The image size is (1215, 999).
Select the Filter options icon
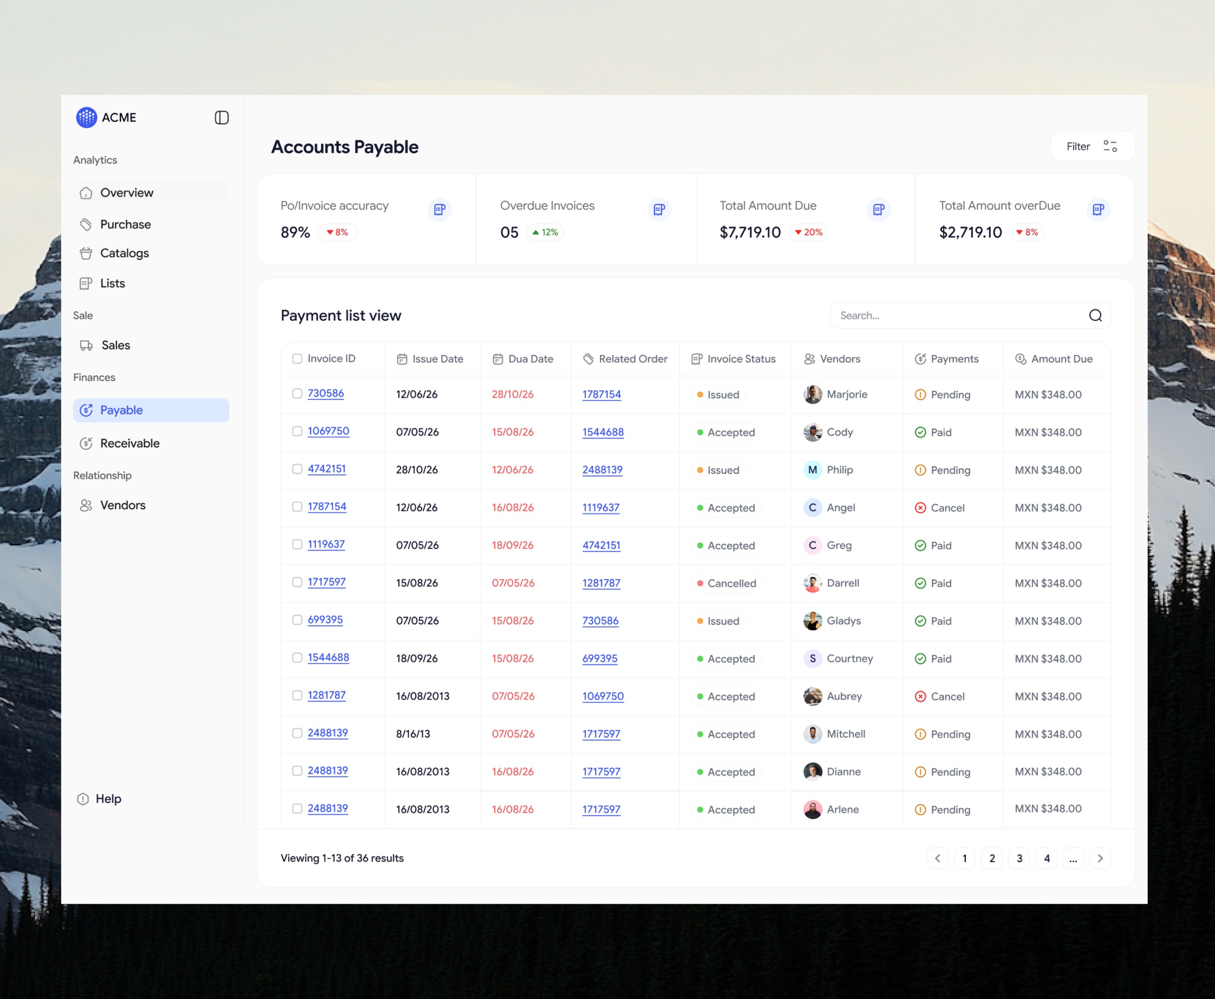click(1110, 146)
